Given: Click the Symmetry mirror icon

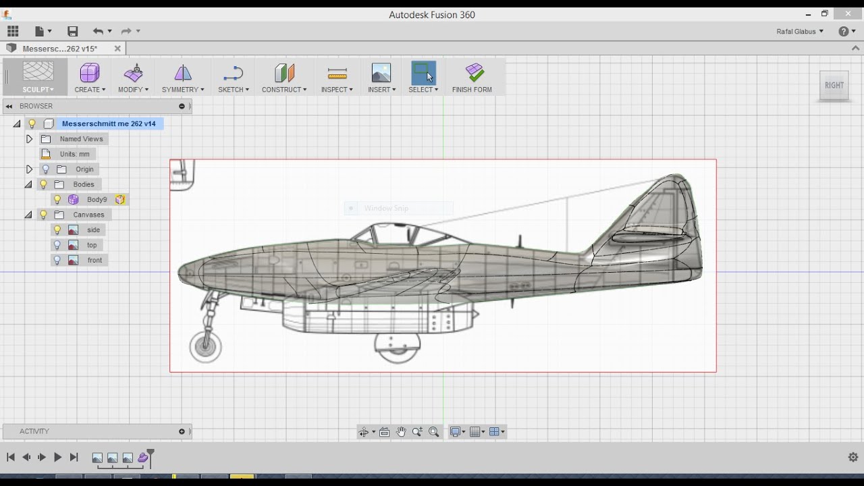Looking at the screenshot, I should [x=183, y=73].
